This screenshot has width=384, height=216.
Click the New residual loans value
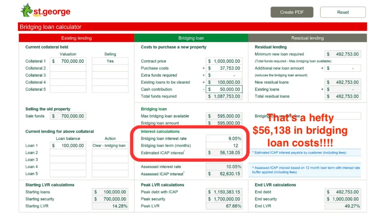[343, 82]
